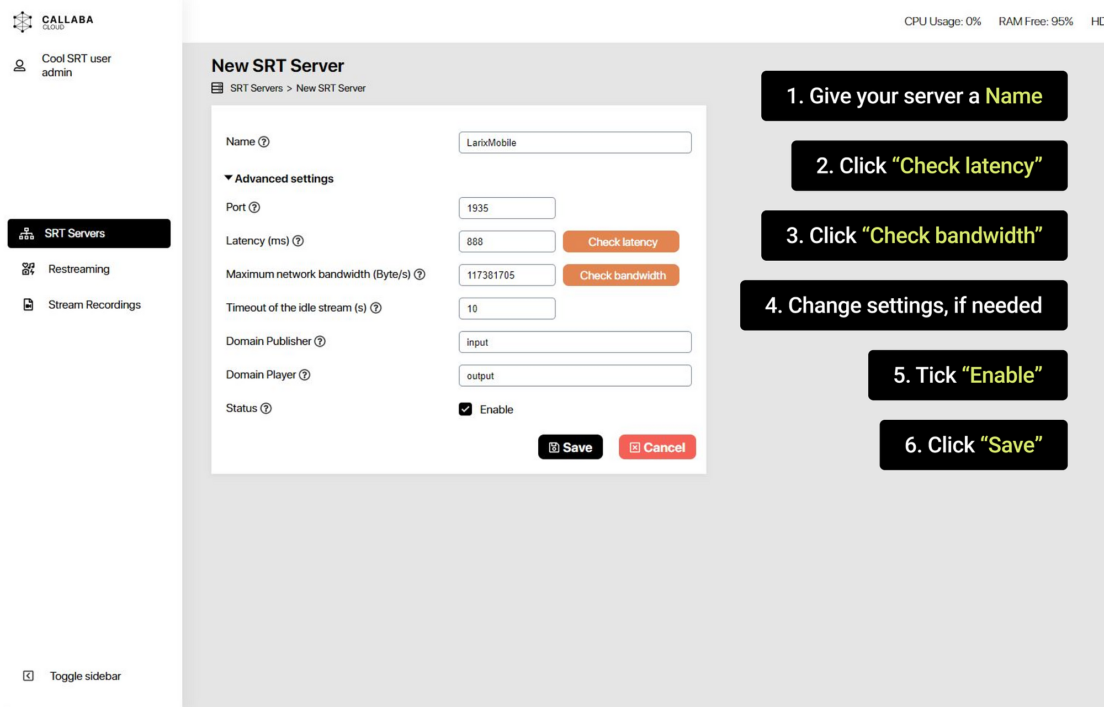The width and height of the screenshot is (1104, 707).
Task: Click the user profile icon
Action: tap(20, 66)
